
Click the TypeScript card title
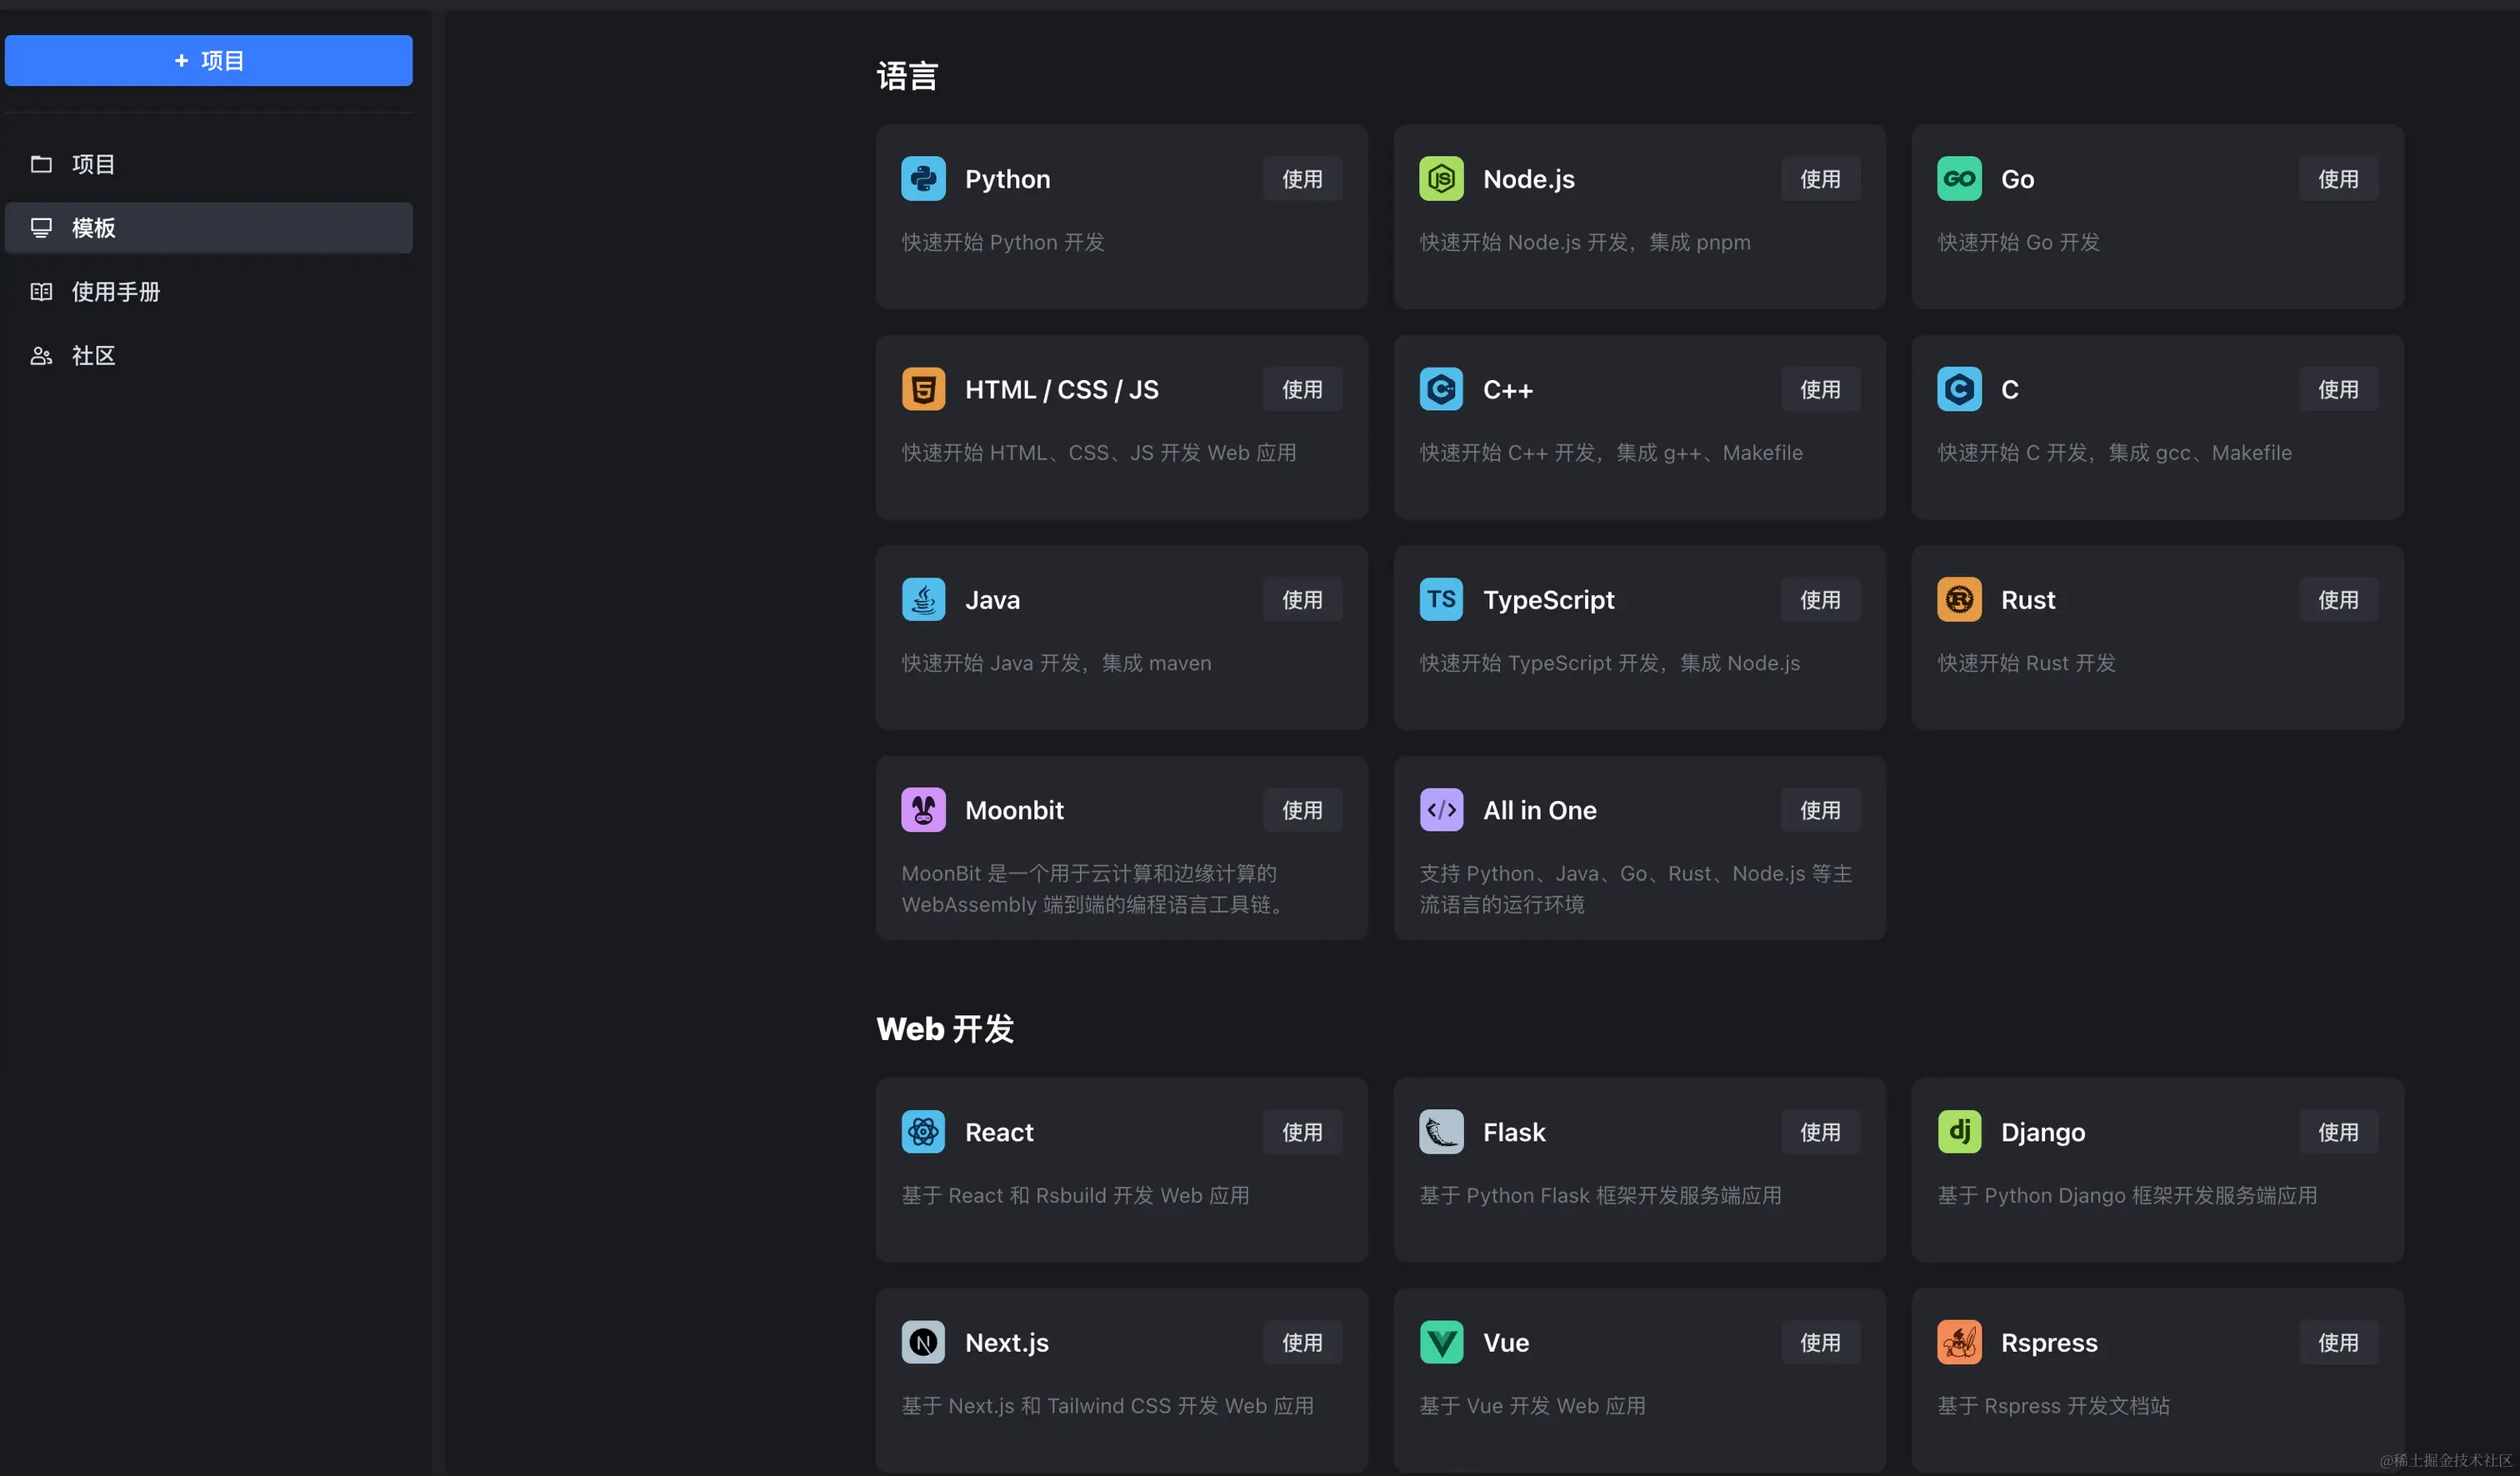tap(1548, 600)
